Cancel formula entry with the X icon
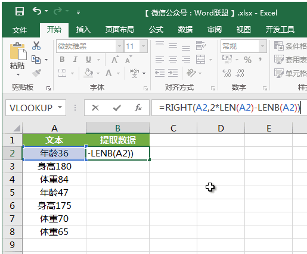This screenshot has width=307, height=254. pos(95,108)
